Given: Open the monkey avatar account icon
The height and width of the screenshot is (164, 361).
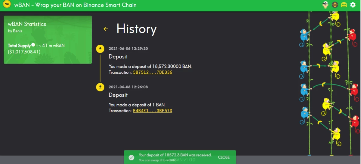Looking at the screenshot, I should tap(325, 5).
